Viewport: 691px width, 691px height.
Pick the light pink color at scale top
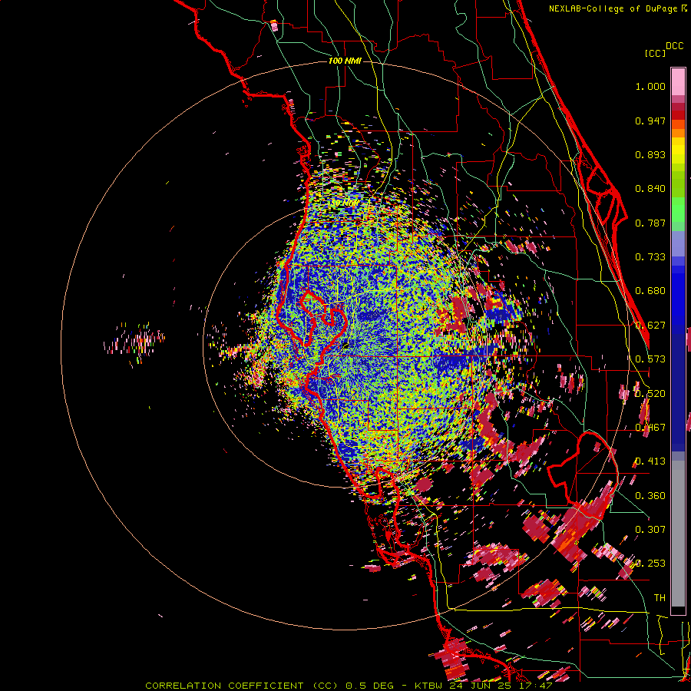click(678, 81)
